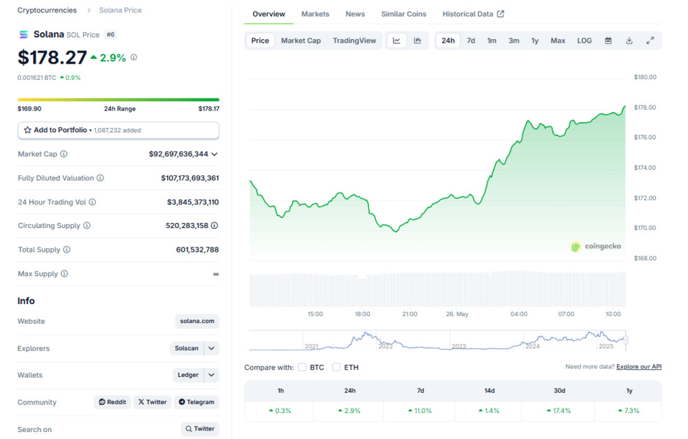
Task: Click the star icon in Add to Portfolio
Action: pos(27,130)
